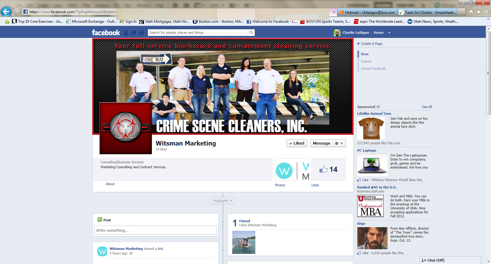491x264 pixels.
Task: Open the Photos thumbnail box
Action: tap(292, 169)
